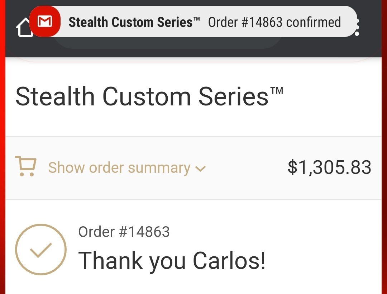
Task: Open the Stealth Custom Series store heading
Action: pyautogui.click(x=149, y=96)
